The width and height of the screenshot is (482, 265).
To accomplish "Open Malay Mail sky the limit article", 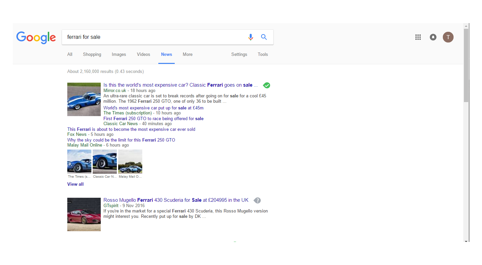I will (121, 140).
